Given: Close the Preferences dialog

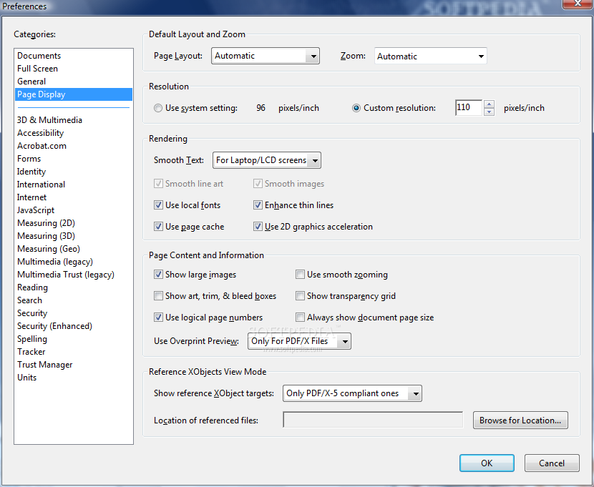Looking at the screenshot, I should click(x=578, y=4).
